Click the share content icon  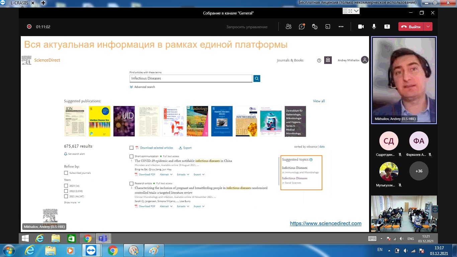pos(387,27)
